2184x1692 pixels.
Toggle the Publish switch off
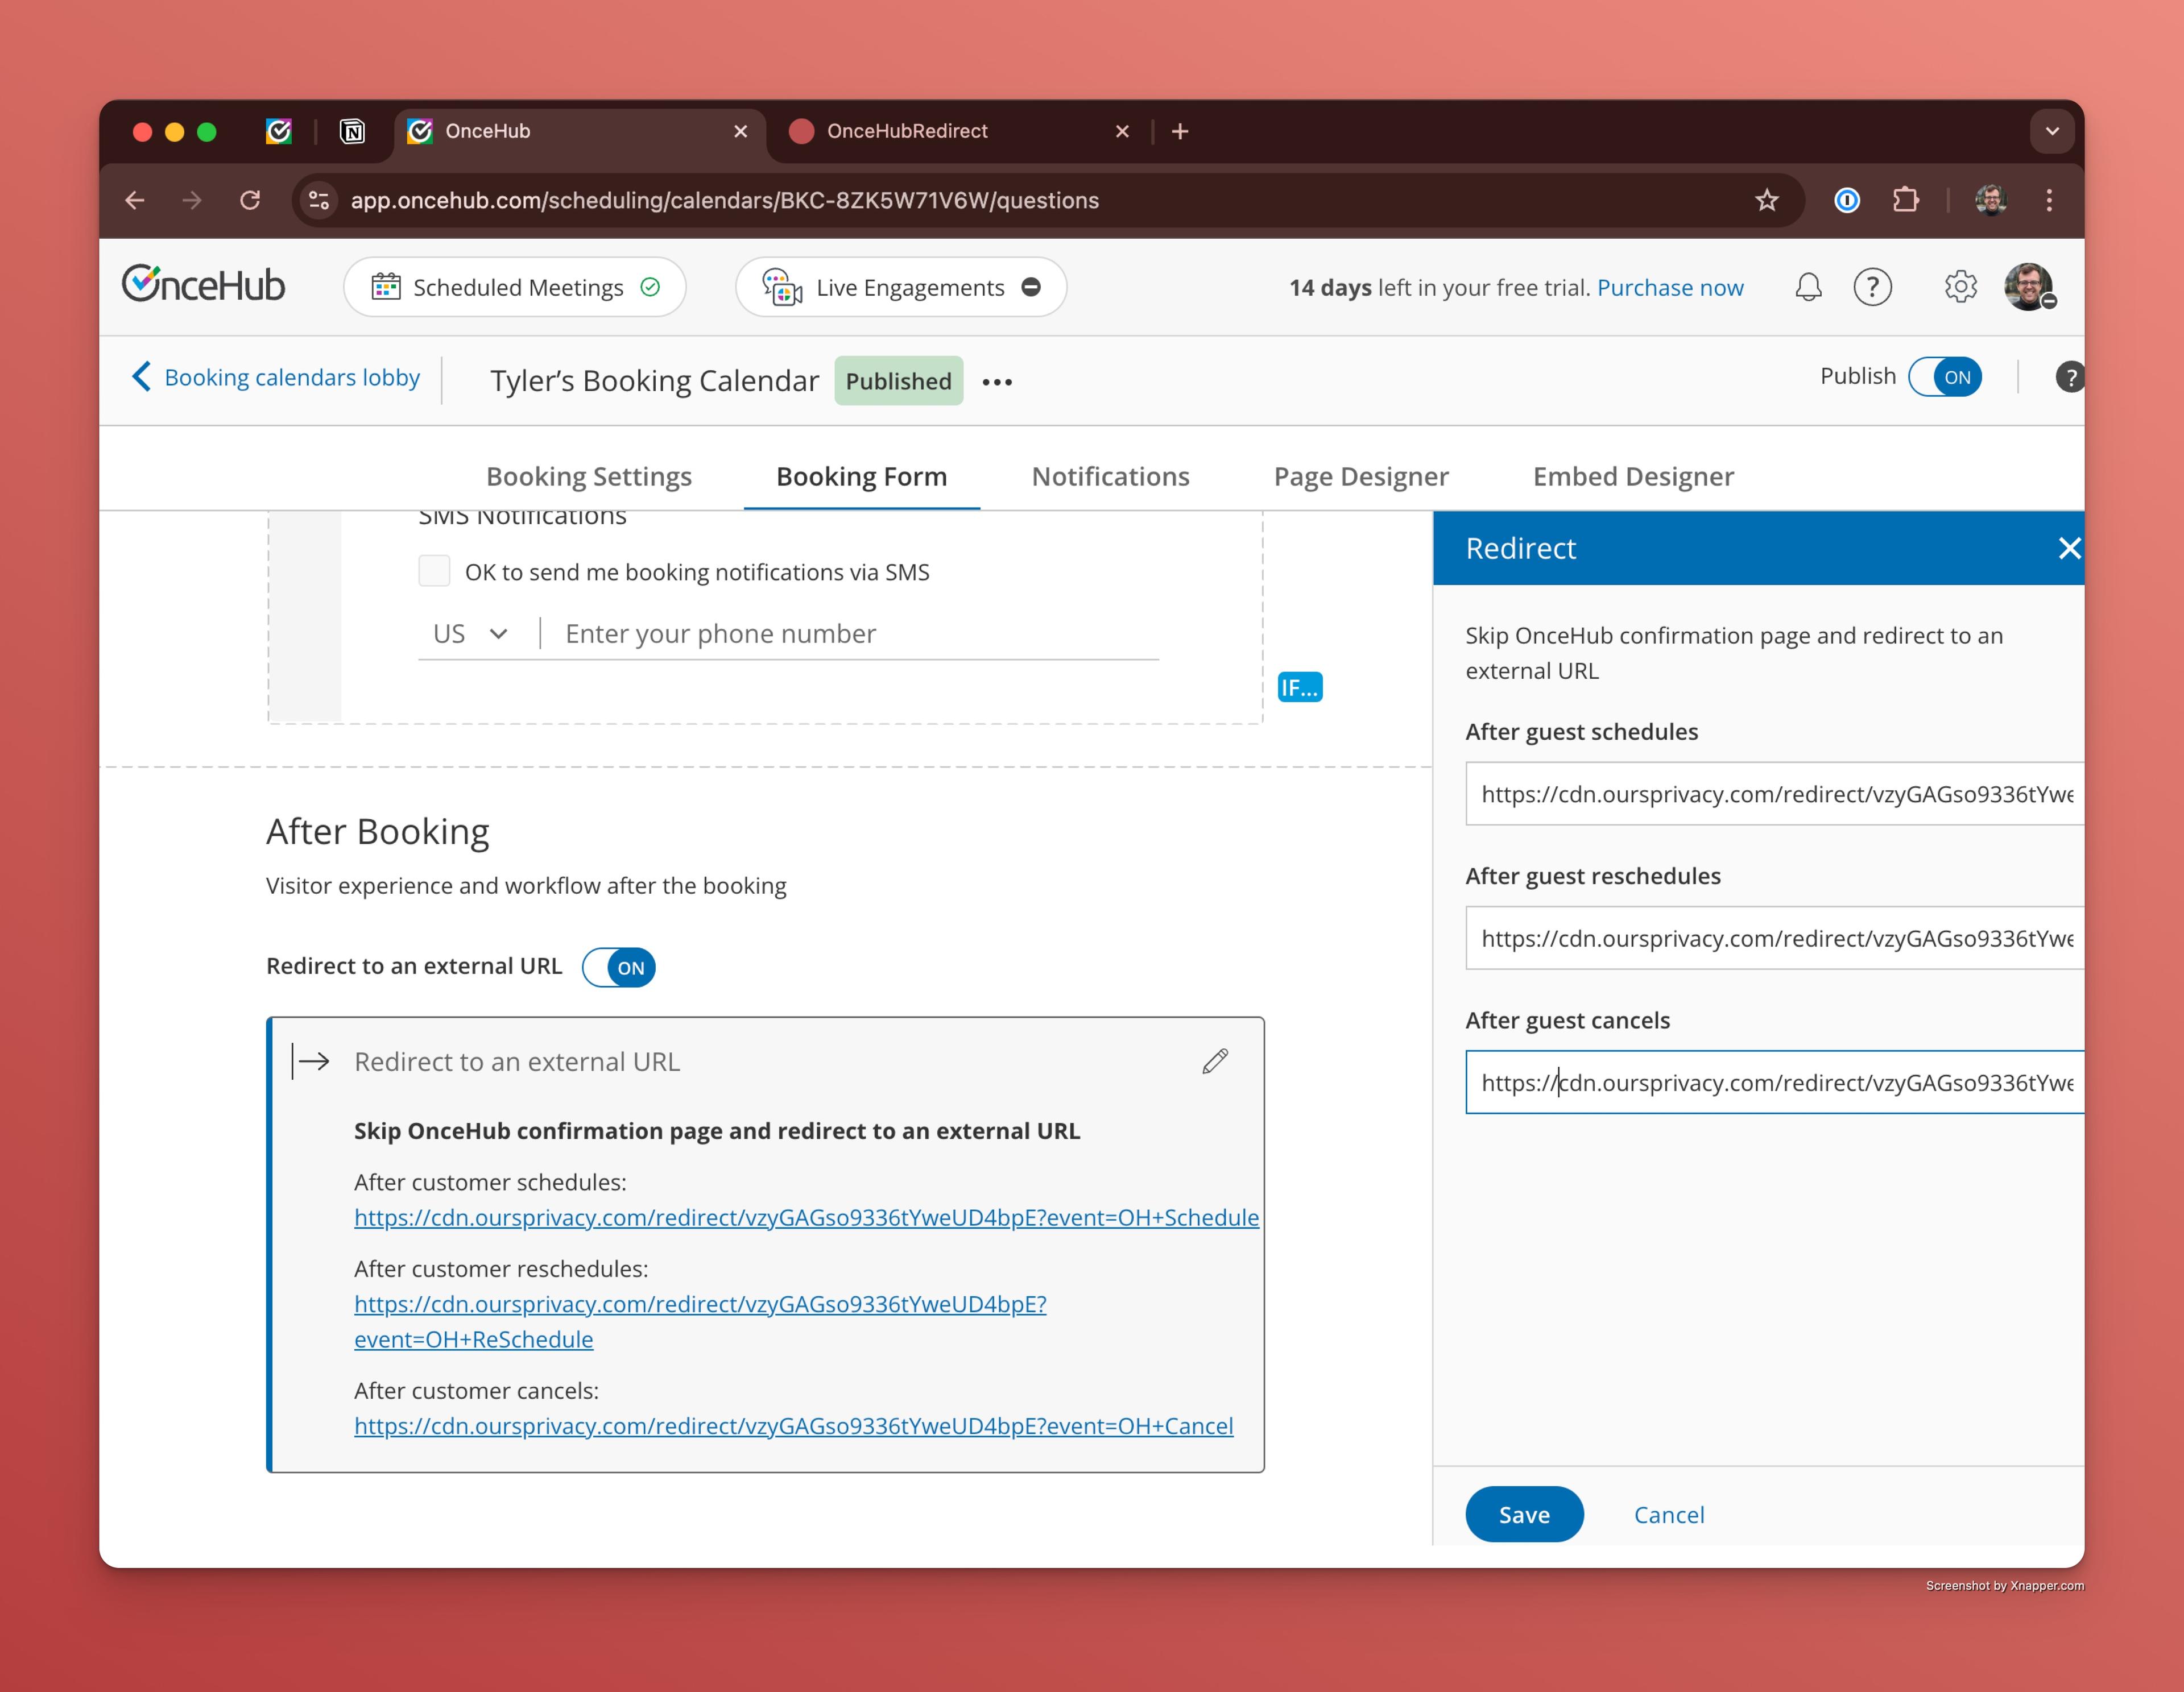click(x=1945, y=377)
